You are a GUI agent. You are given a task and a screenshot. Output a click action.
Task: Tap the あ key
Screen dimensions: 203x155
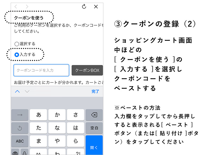38,115
